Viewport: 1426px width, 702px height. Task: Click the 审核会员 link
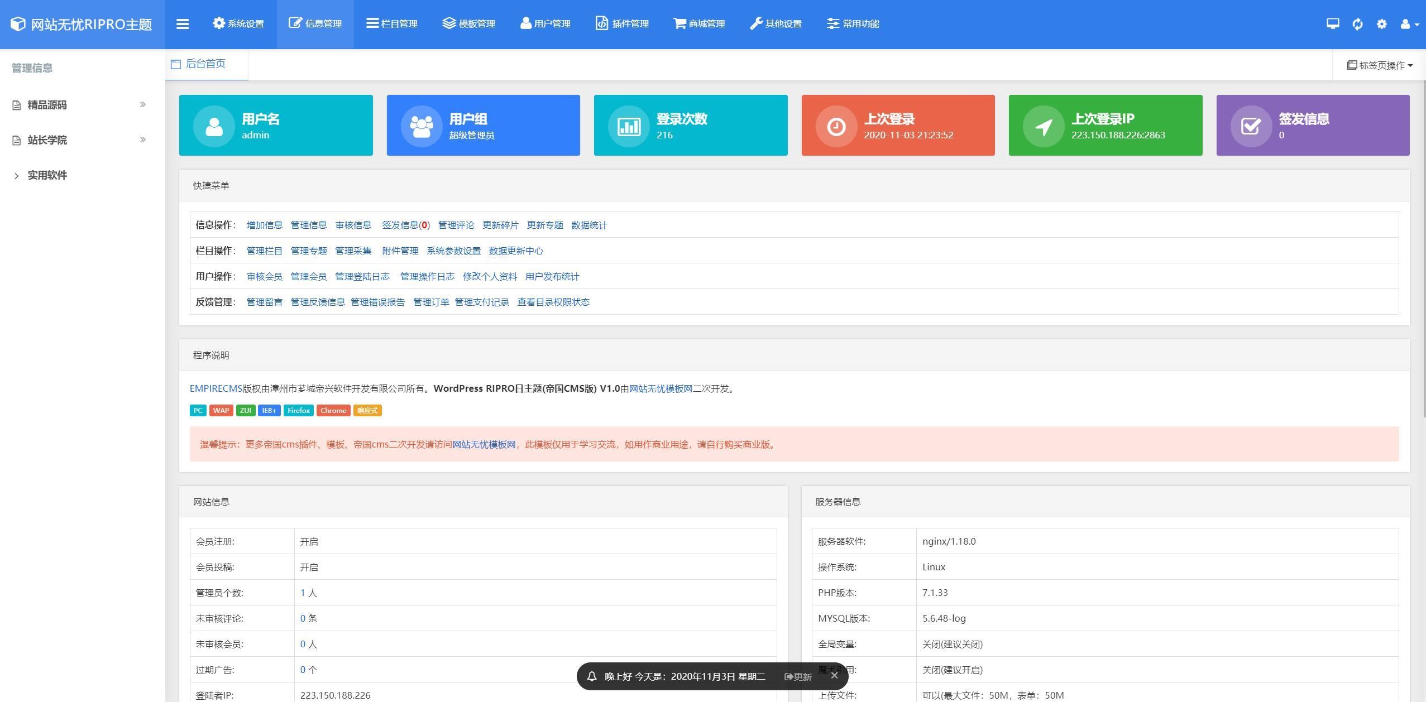265,276
